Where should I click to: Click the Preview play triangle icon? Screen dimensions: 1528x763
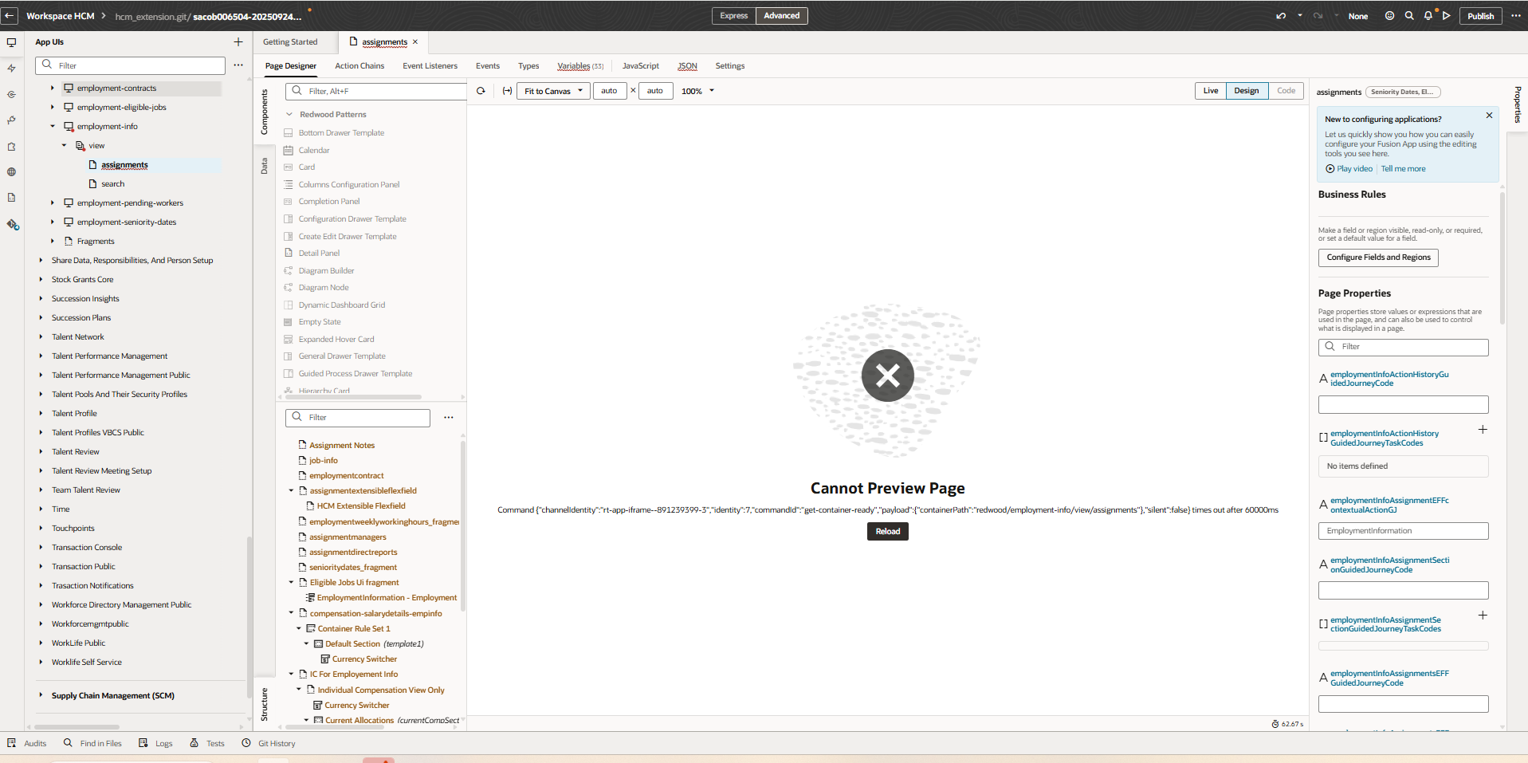pyautogui.click(x=1447, y=16)
